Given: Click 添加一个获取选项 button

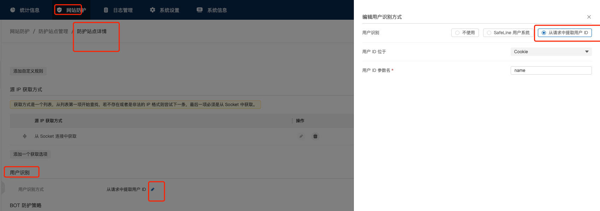Looking at the screenshot, I should click(30, 154).
